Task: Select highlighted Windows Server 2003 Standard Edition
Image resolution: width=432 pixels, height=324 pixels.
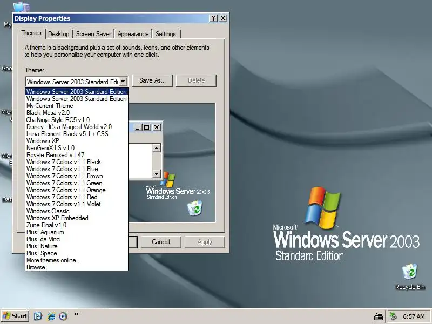Action: [77, 91]
